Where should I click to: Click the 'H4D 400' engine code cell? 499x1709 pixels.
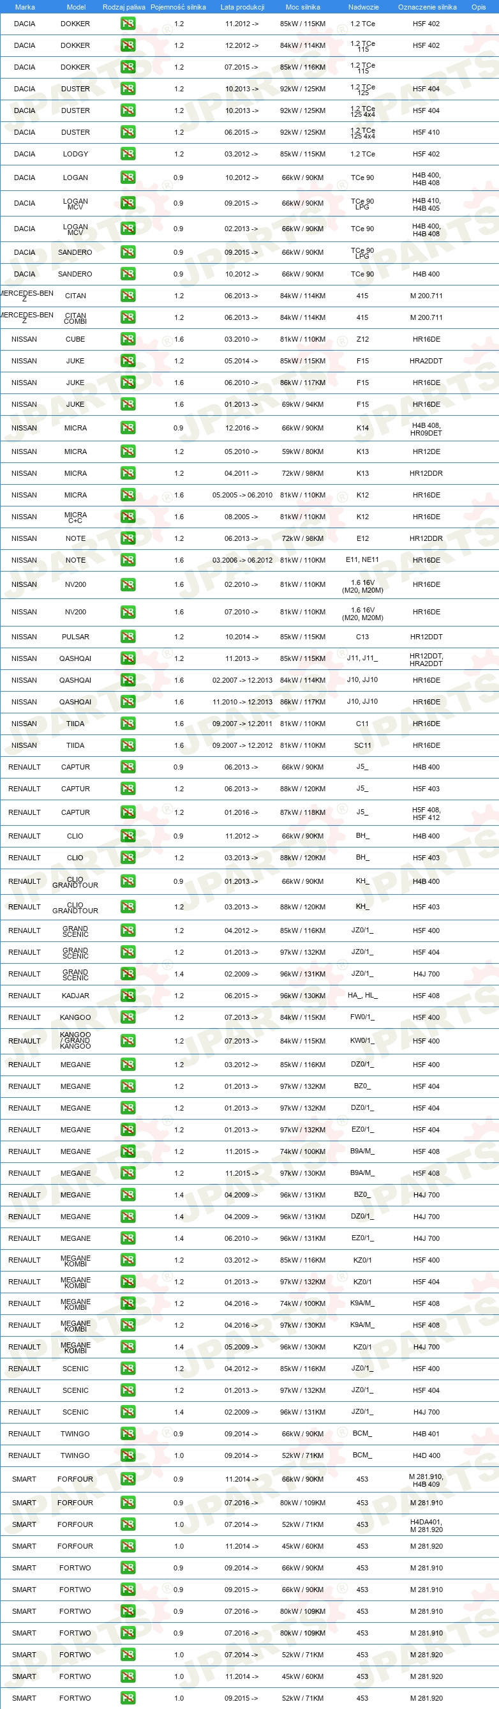(x=426, y=1455)
